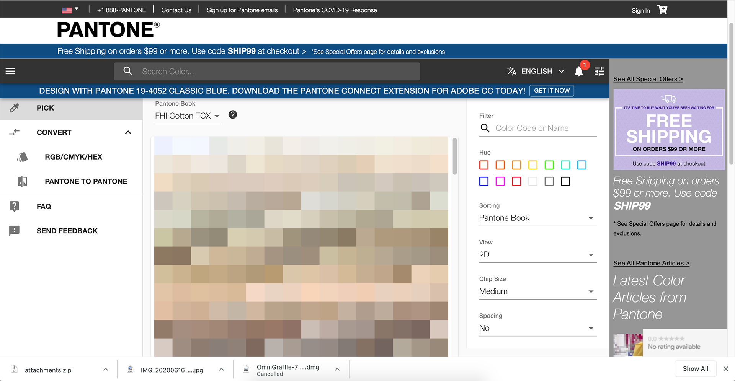The image size is (735, 381).
Task: Click the IMG_20200616 jpg file icon
Action: (x=130, y=369)
